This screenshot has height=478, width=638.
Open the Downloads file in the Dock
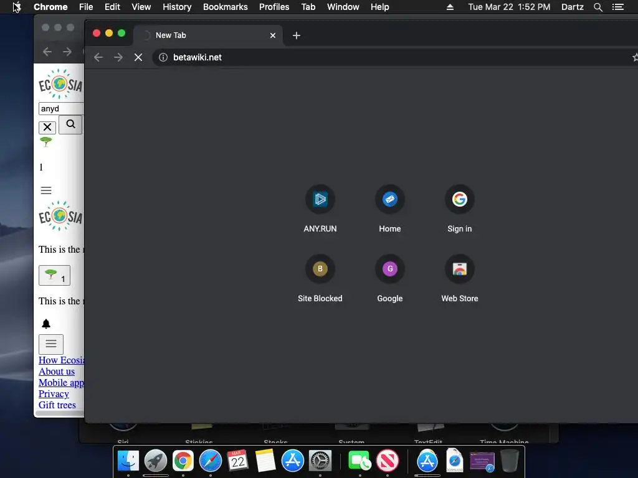[454, 461]
